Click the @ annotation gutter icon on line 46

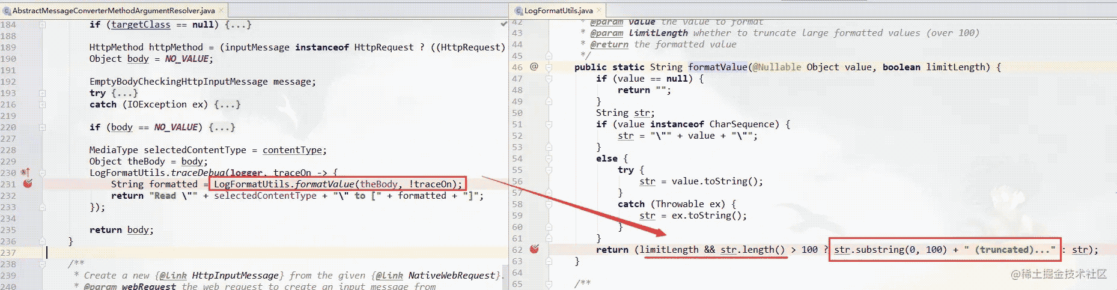[534, 67]
